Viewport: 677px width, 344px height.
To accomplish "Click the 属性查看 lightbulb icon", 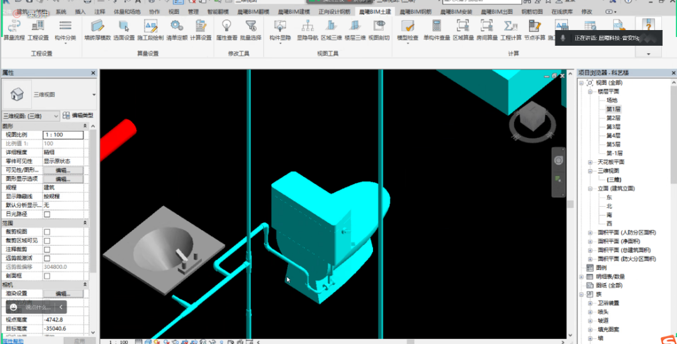I will pyautogui.click(x=226, y=29).
